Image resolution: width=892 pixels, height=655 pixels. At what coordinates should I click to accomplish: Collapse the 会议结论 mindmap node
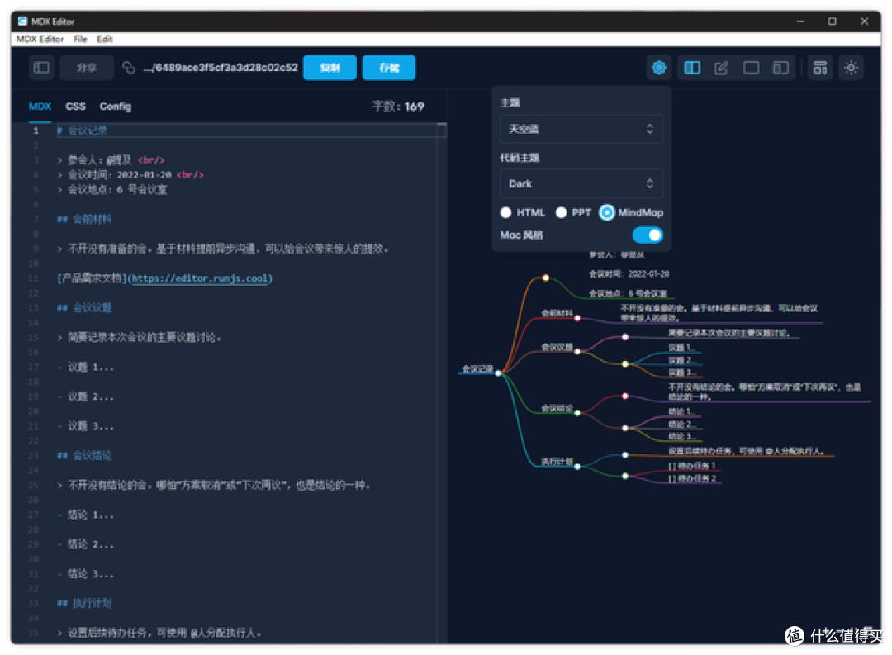pos(576,413)
